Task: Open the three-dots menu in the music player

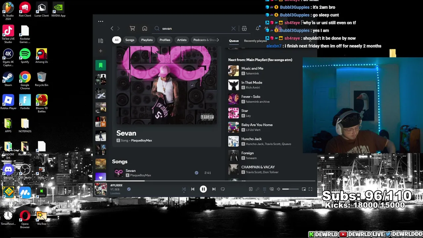Action: pos(100,21)
